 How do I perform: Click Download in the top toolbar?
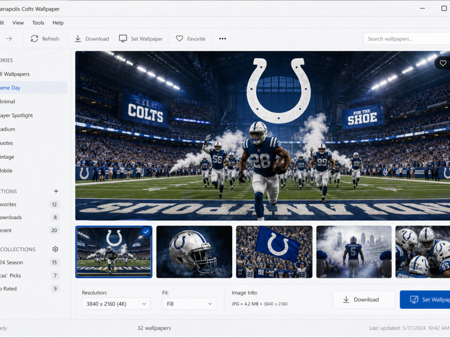[x=92, y=38]
